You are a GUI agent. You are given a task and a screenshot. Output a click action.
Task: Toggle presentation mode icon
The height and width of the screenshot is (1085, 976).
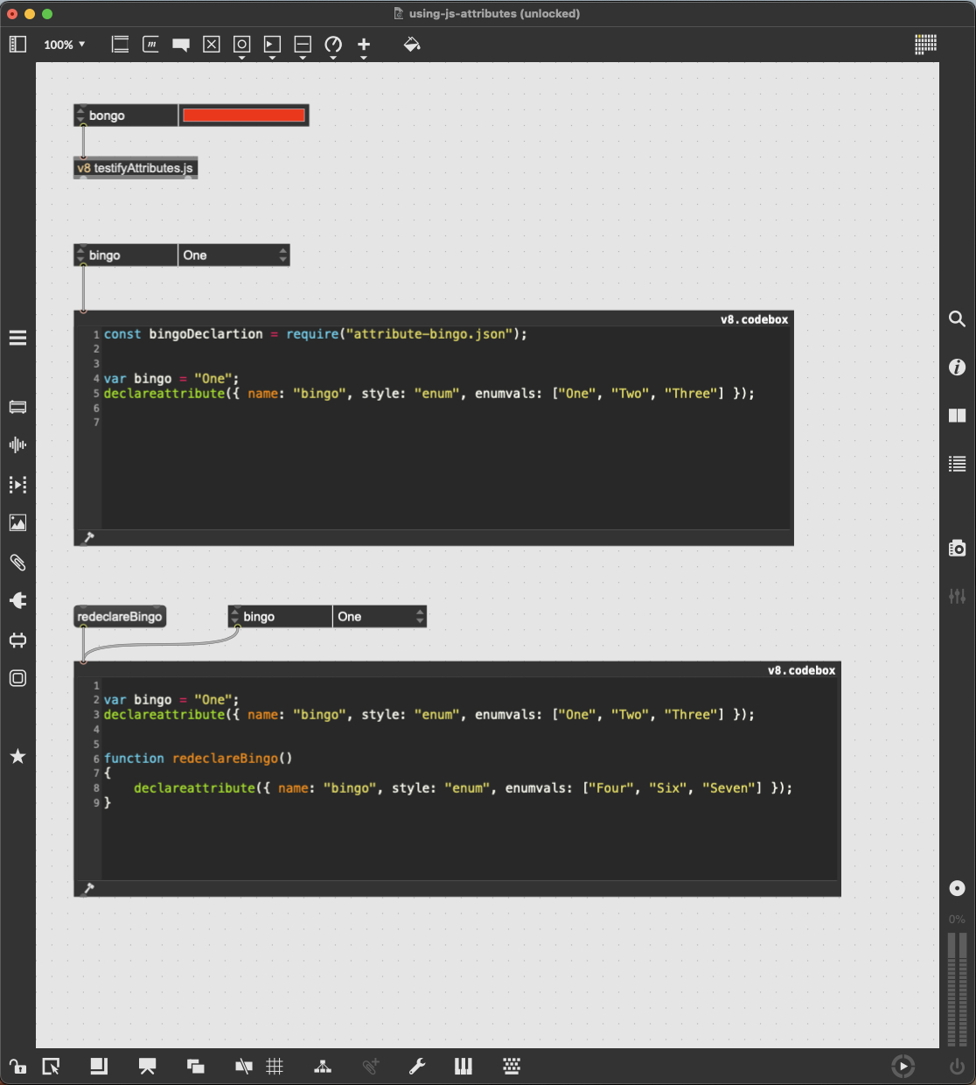click(147, 1066)
